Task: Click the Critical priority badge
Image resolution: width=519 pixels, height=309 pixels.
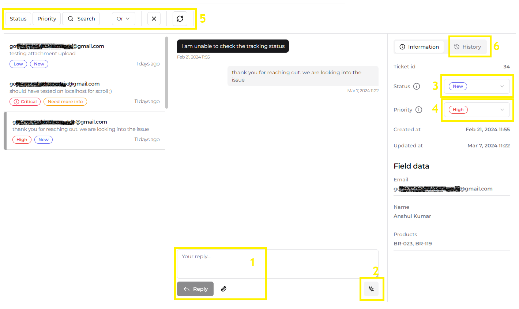Action: (25, 102)
